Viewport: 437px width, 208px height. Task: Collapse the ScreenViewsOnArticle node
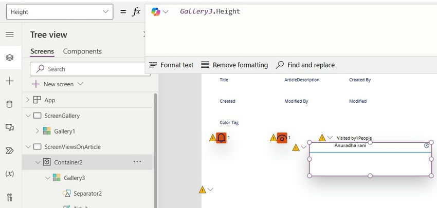coord(28,147)
